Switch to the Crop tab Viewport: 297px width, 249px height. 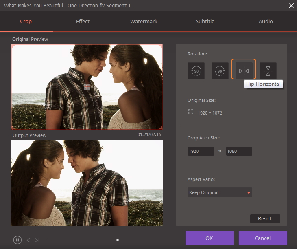click(26, 22)
